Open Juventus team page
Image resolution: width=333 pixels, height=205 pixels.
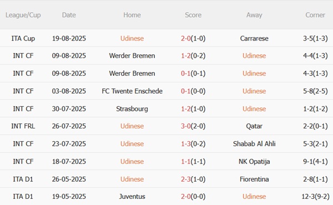pyautogui.click(x=132, y=197)
